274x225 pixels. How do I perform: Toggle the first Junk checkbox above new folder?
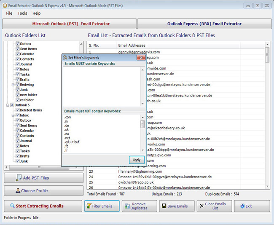(x=17, y=90)
